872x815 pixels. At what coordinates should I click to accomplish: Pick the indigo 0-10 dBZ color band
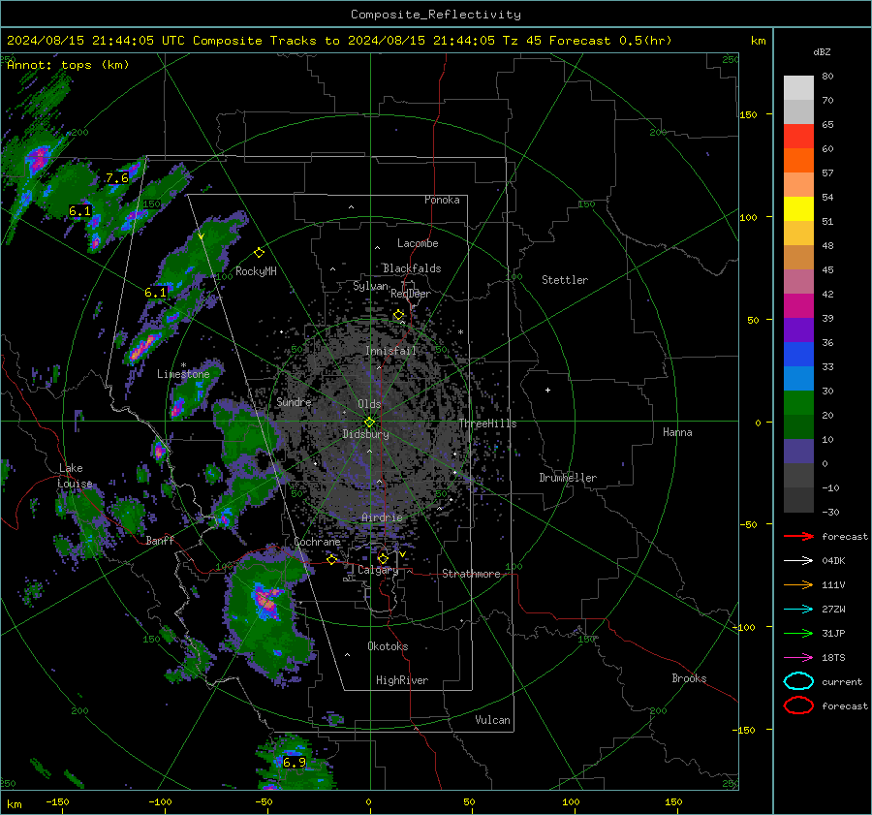tap(798, 452)
